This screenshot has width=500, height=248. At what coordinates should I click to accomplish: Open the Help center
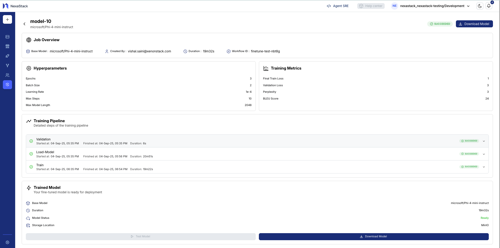pyautogui.click(x=371, y=6)
